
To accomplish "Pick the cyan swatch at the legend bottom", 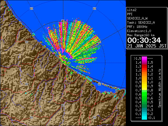I will tap(144, 118).
